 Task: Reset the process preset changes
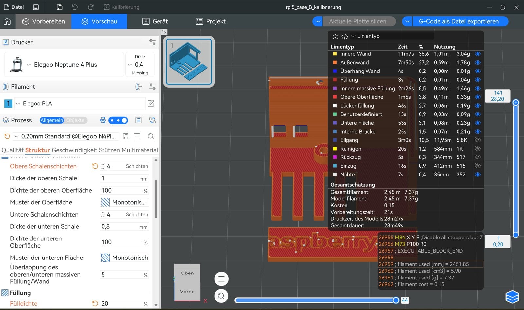click(7, 136)
